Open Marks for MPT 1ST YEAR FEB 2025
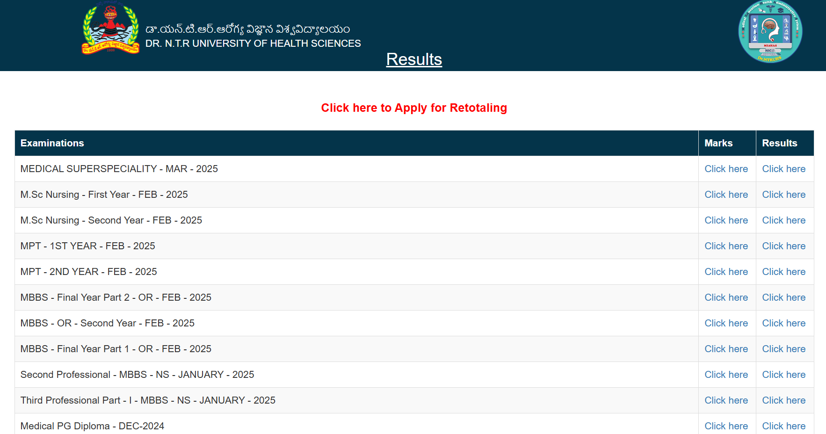Image resolution: width=826 pixels, height=434 pixels. point(726,246)
